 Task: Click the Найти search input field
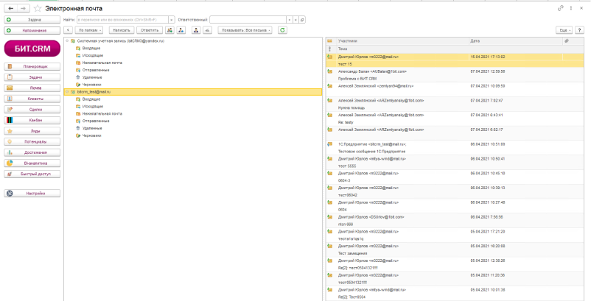point(123,20)
